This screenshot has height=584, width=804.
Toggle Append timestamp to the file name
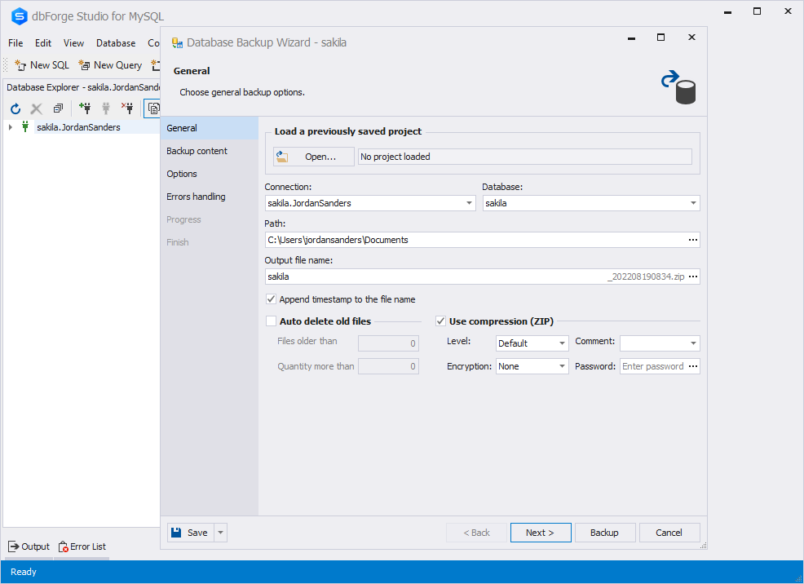tap(272, 299)
